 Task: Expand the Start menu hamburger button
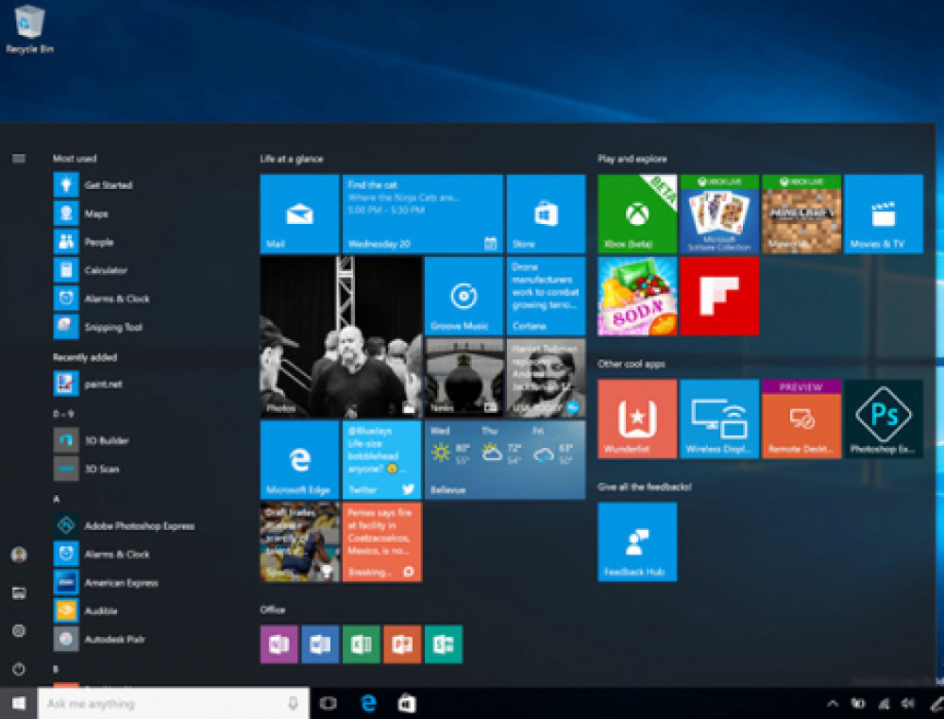pos(19,159)
